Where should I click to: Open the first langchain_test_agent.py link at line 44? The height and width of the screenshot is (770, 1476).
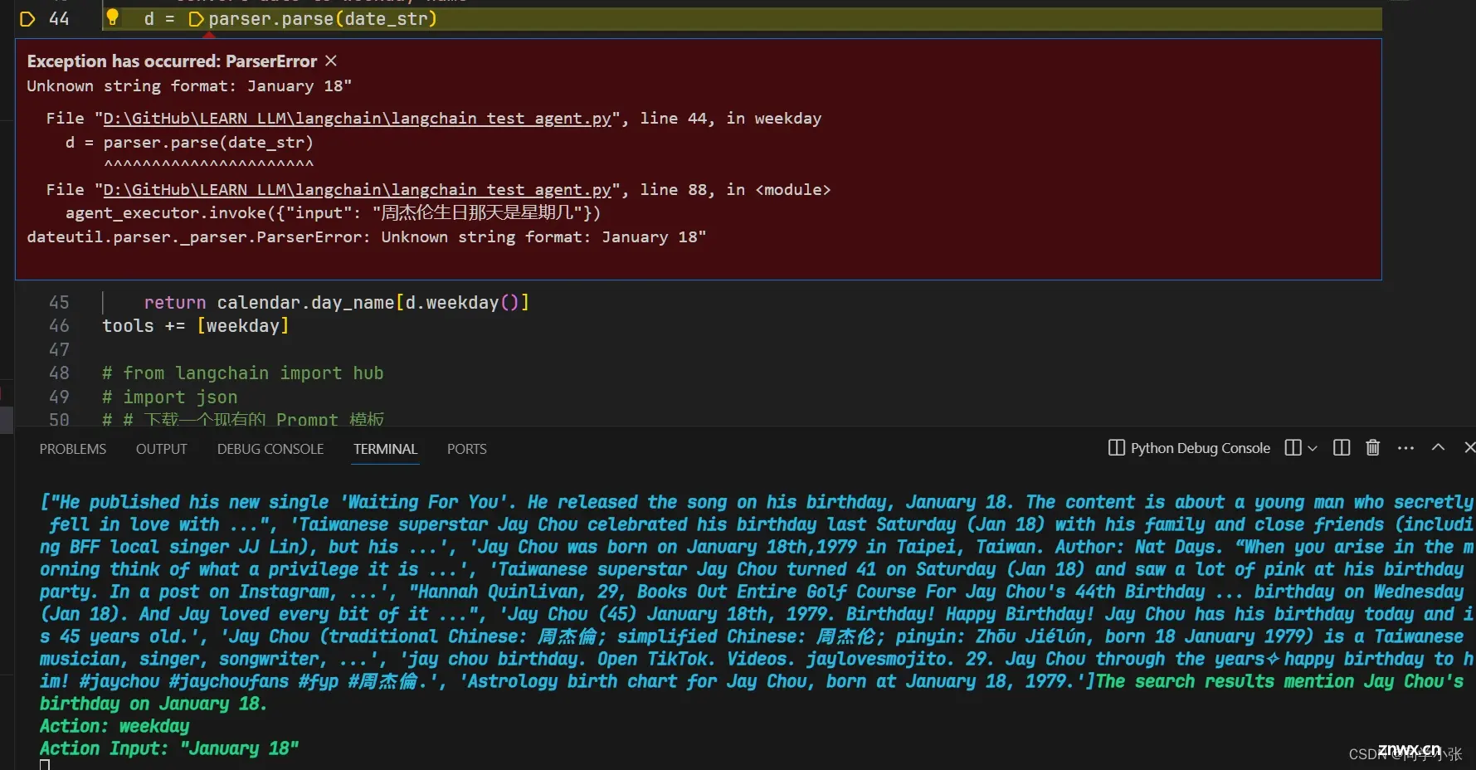357,119
